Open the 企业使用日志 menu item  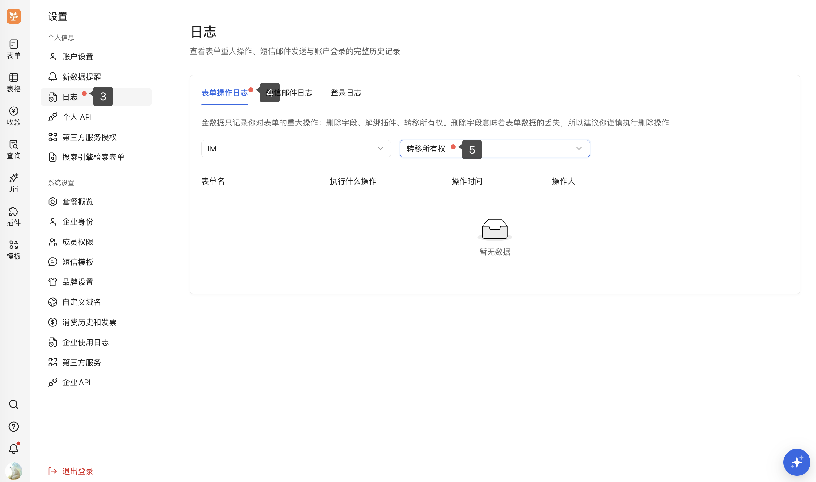tap(96, 342)
